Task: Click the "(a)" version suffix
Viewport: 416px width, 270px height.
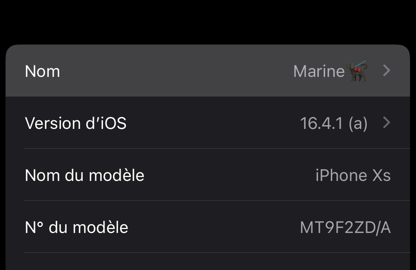Action: pyautogui.click(x=358, y=123)
